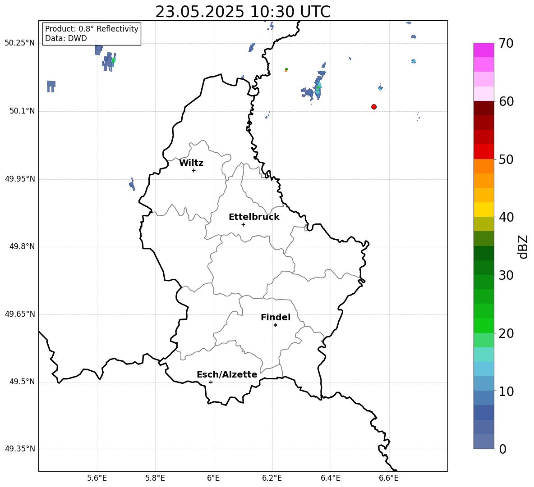534x487 pixels.
Task: Click the Esch/Alzette station label
Action: tap(227, 374)
